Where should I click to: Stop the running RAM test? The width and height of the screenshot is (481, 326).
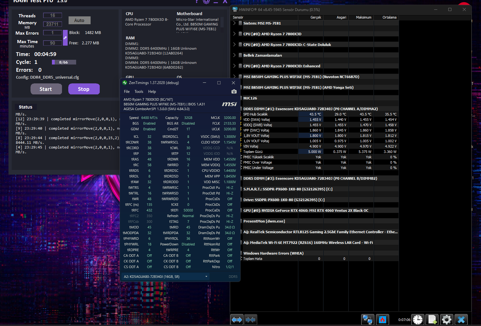tap(84, 89)
